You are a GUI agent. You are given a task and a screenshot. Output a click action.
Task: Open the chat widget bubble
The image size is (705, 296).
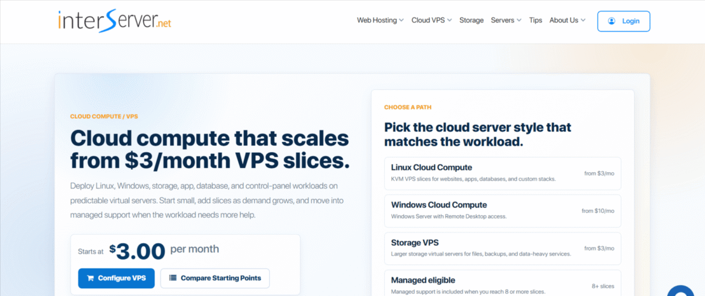(x=681, y=292)
